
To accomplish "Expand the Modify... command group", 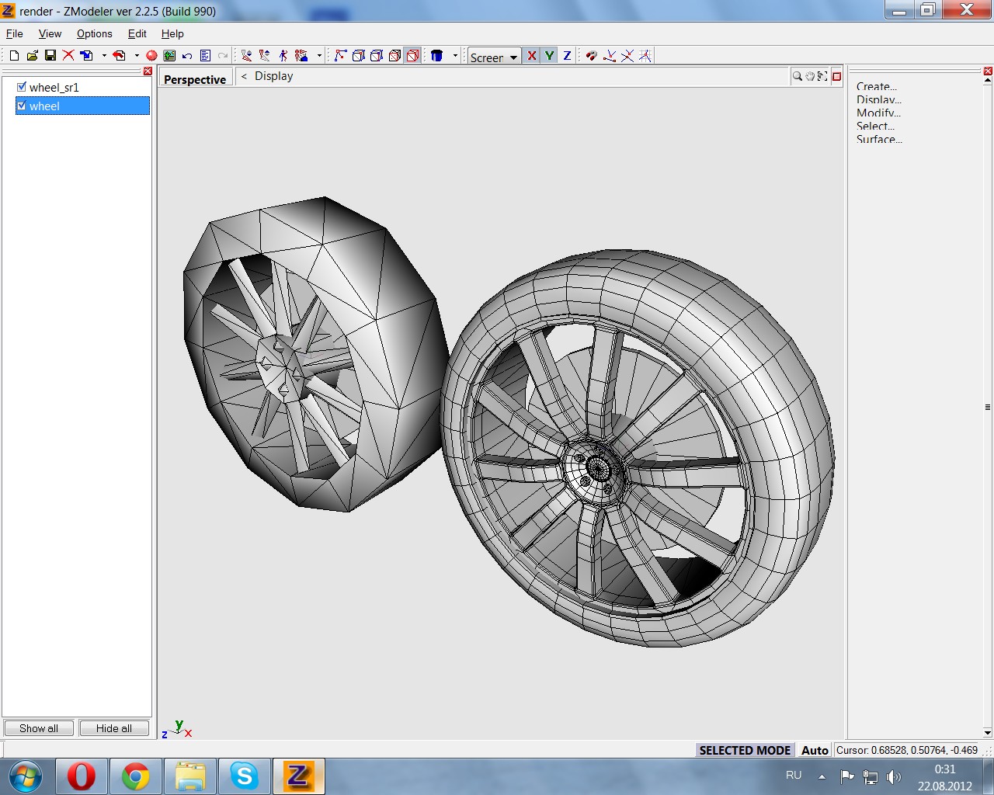I will 878,113.
